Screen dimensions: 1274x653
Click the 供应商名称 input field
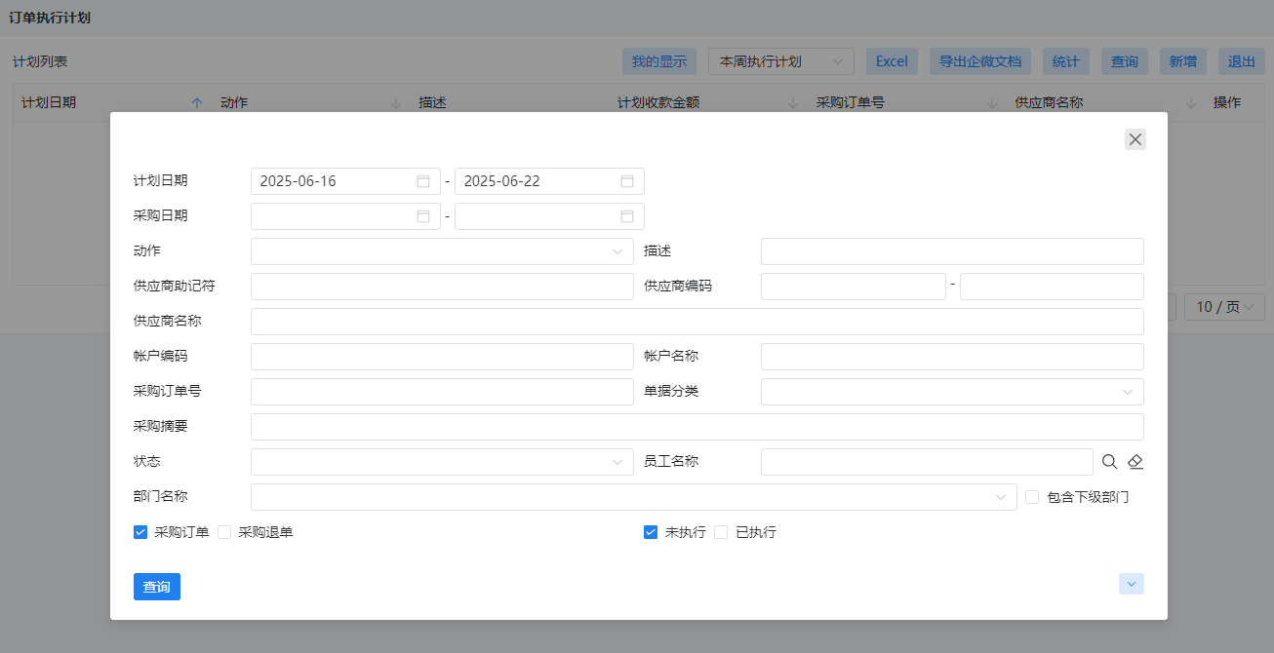pos(697,322)
